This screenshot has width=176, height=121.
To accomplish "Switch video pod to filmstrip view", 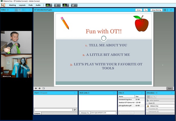I will (x=20, y=10).
